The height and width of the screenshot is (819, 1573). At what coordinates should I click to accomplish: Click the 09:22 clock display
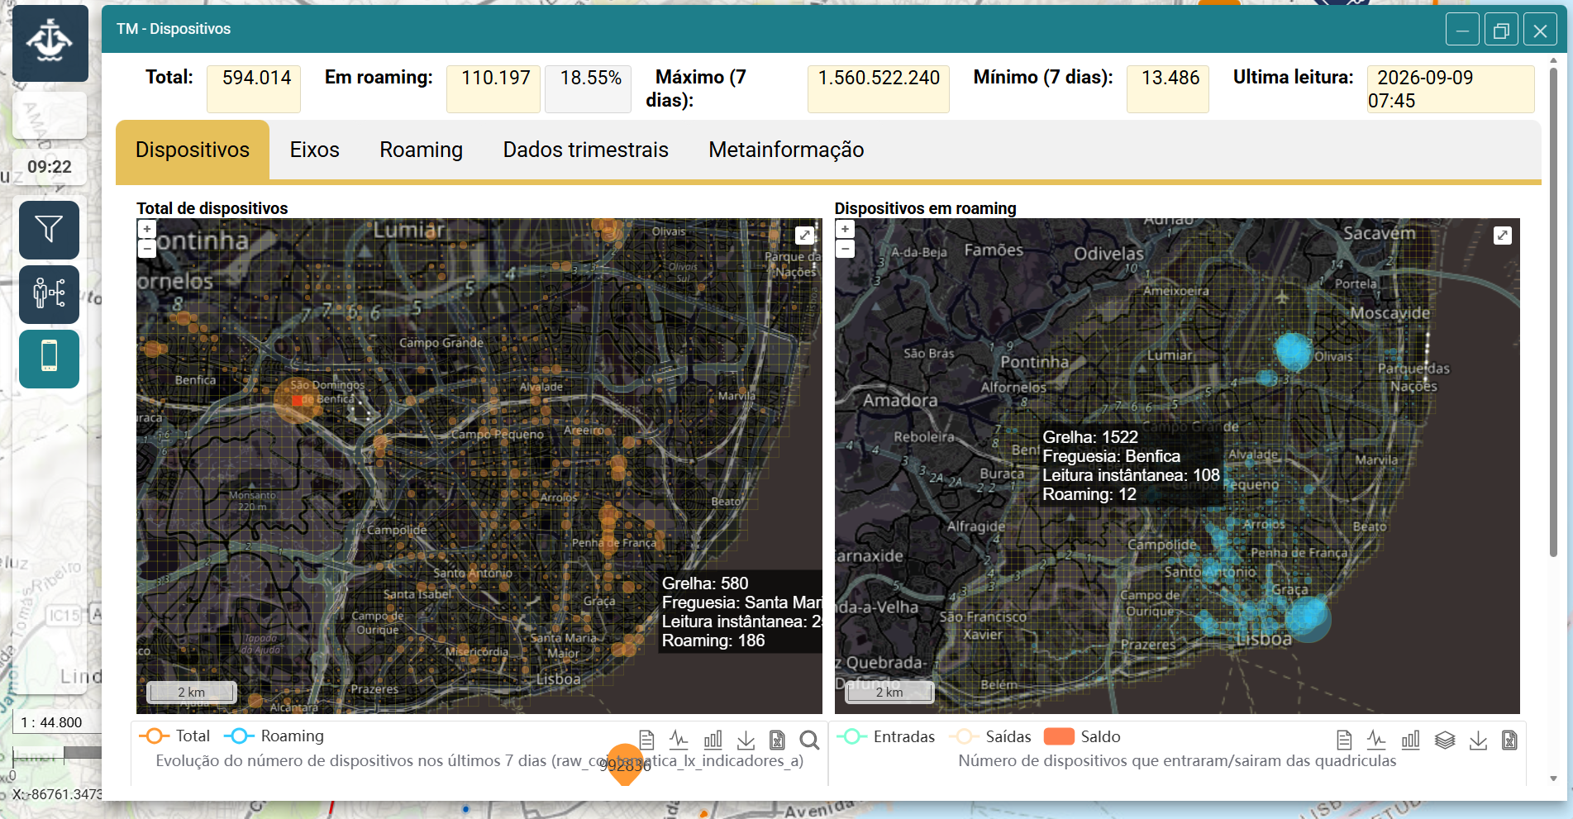(50, 167)
